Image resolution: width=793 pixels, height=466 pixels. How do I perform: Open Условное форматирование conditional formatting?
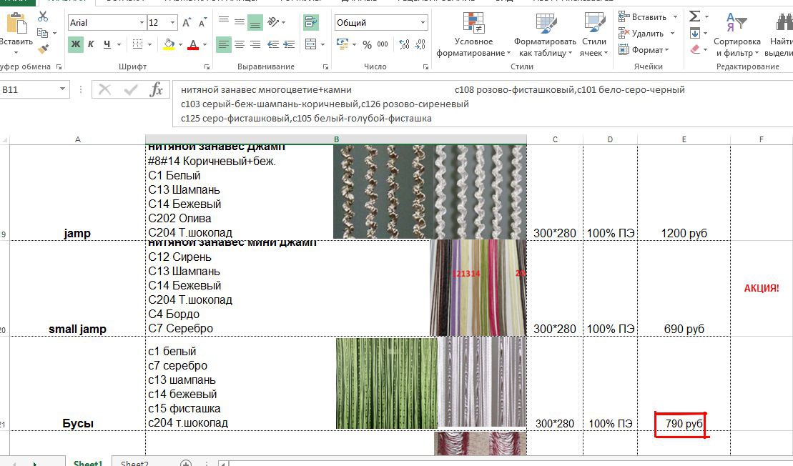pos(473,35)
